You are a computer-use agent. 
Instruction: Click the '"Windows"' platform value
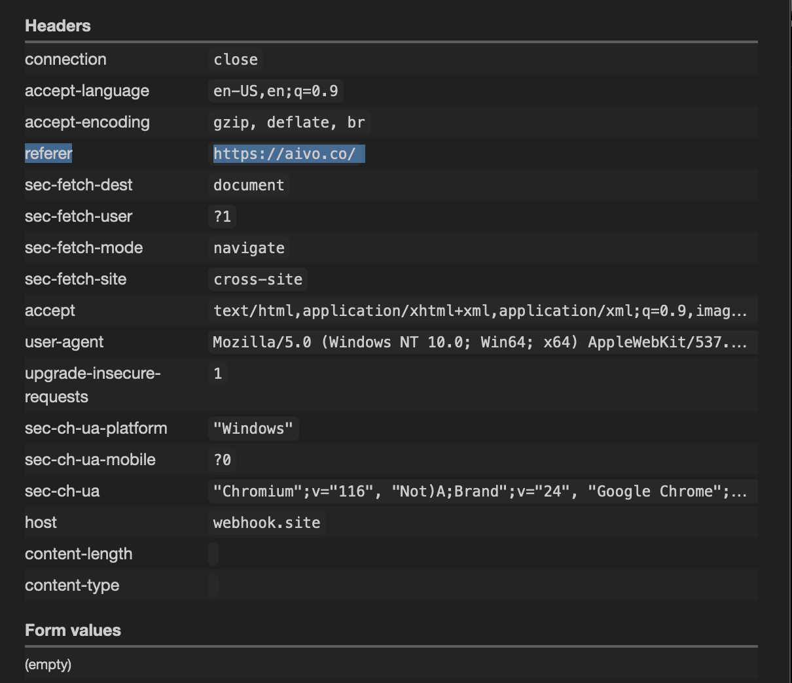[x=253, y=429]
